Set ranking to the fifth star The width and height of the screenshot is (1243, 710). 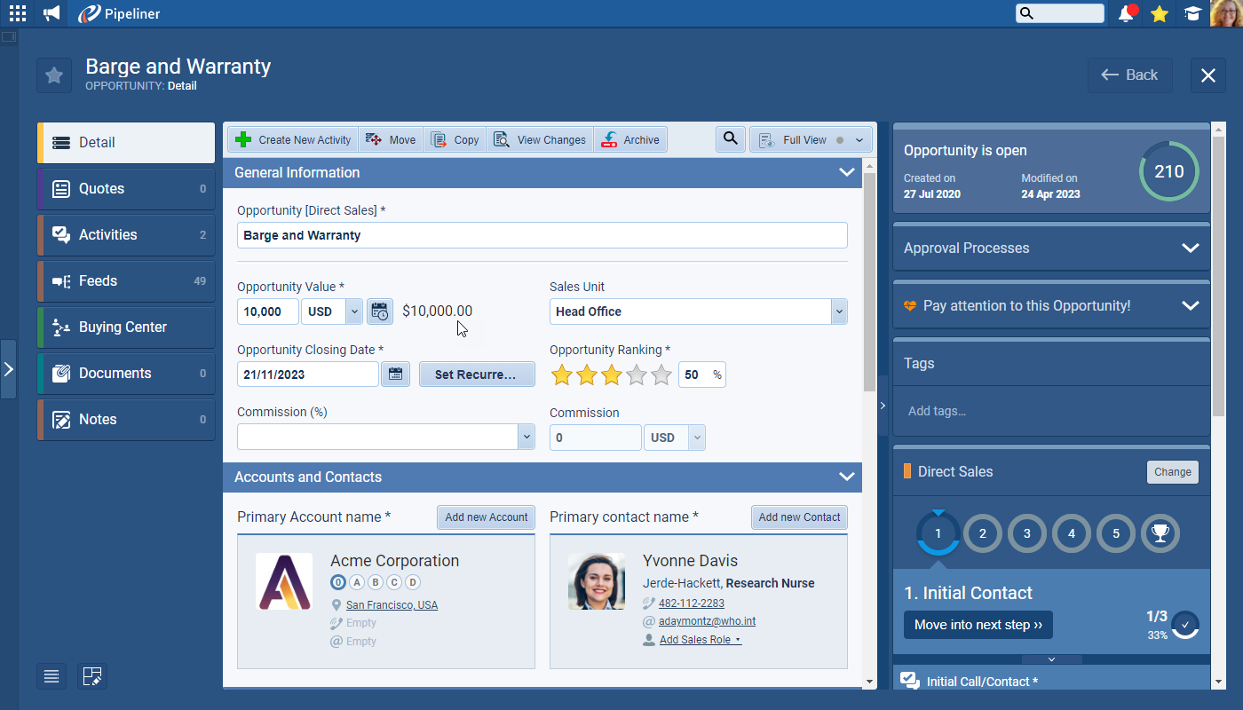(661, 375)
